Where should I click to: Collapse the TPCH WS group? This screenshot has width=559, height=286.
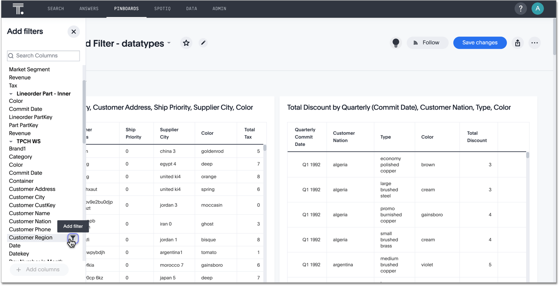tap(11, 142)
